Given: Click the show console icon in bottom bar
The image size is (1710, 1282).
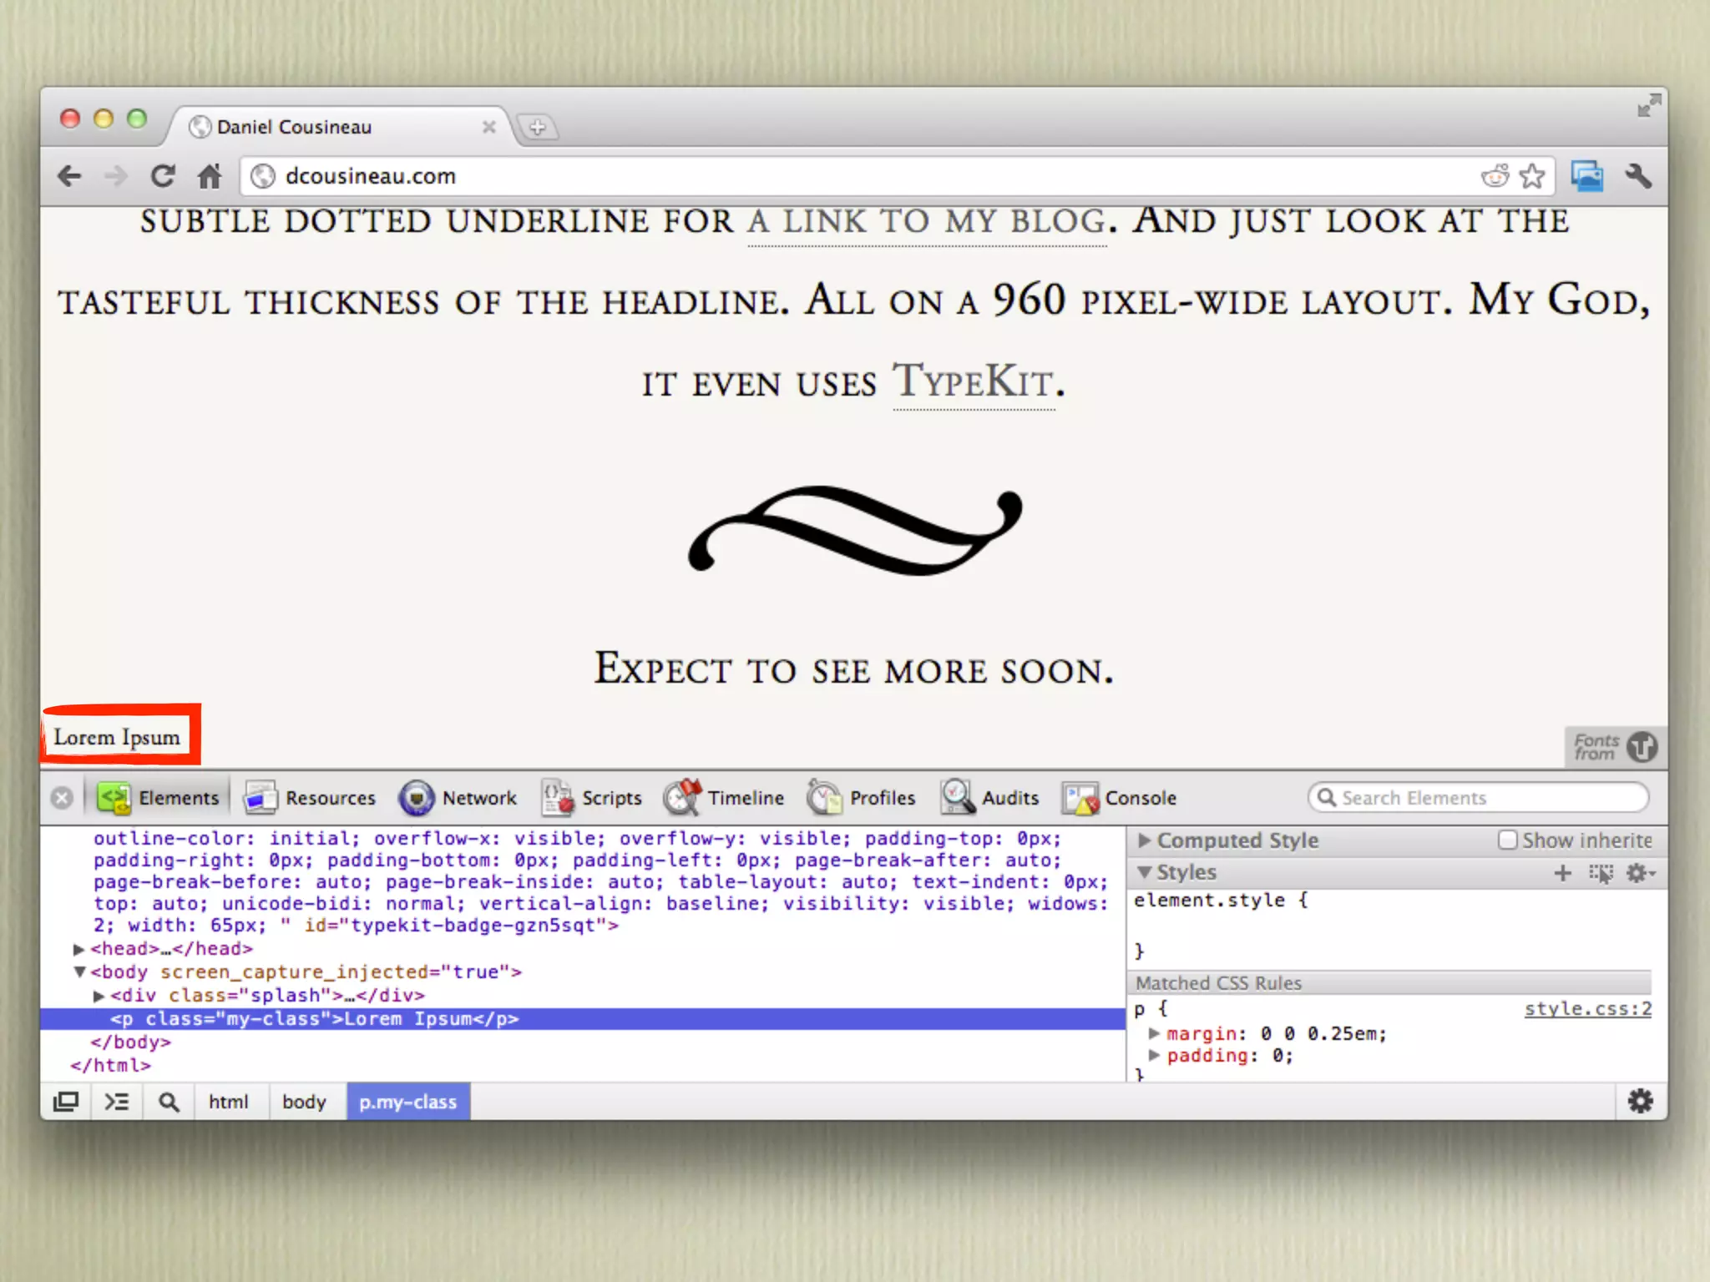Looking at the screenshot, I should pyautogui.click(x=117, y=1102).
